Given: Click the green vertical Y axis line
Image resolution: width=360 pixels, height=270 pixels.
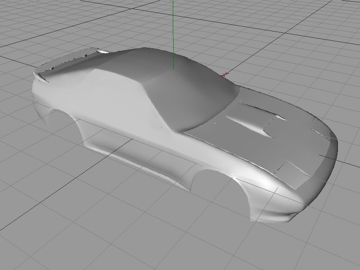Looking at the screenshot, I should click(x=173, y=35).
